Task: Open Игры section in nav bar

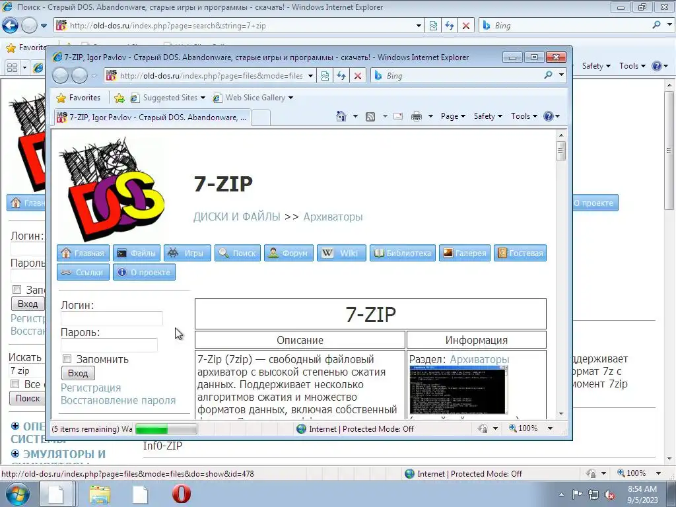Action: pyautogui.click(x=187, y=253)
